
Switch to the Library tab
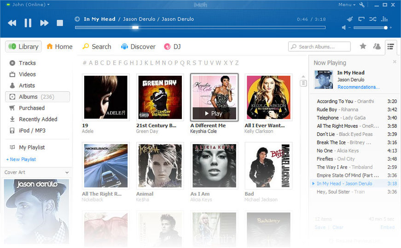23,47
